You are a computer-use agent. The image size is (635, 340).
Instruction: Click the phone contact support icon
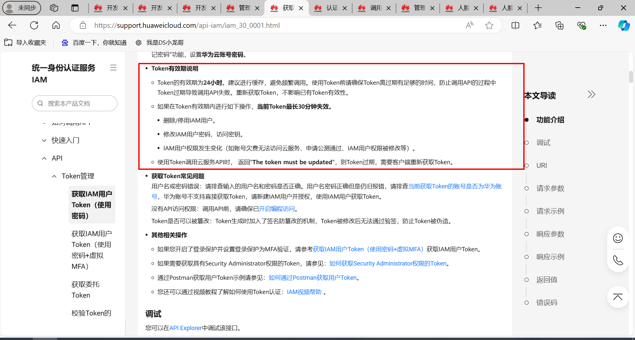(617, 261)
